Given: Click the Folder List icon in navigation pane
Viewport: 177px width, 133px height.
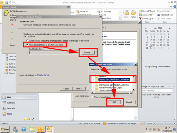Looking at the screenshot, I should click(29, 119).
